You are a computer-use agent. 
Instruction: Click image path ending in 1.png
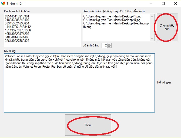coord(112,16)
